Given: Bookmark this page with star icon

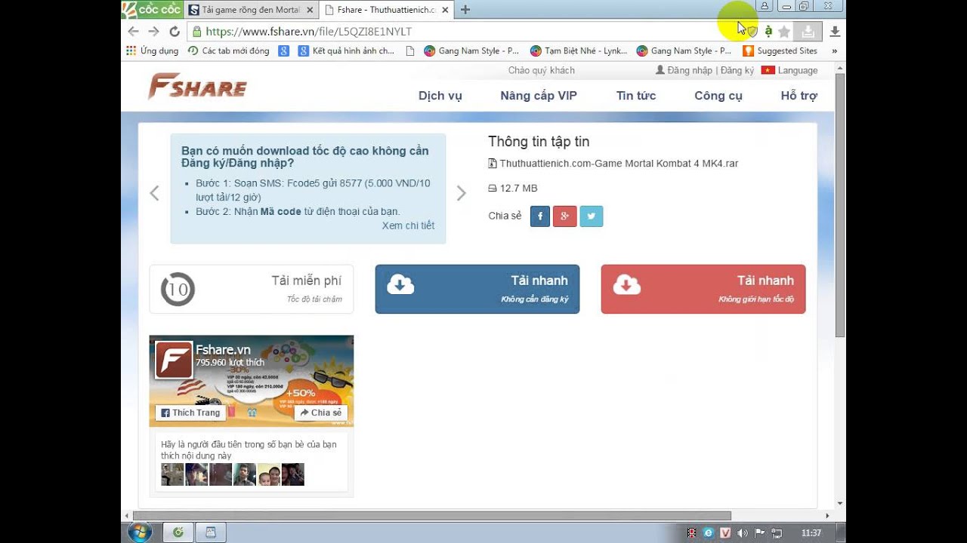Looking at the screenshot, I should (x=784, y=32).
